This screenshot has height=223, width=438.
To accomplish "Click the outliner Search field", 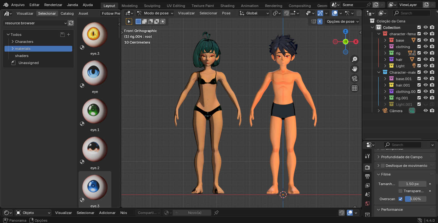I will point(411,13).
